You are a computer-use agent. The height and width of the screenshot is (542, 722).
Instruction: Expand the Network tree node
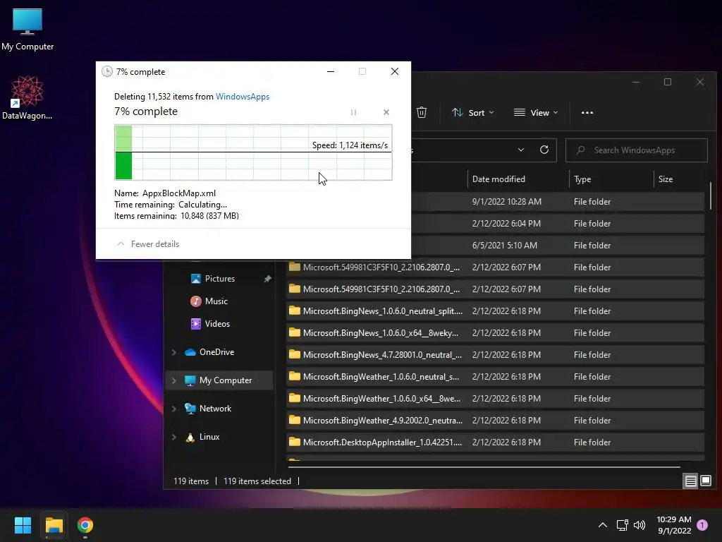[174, 409]
